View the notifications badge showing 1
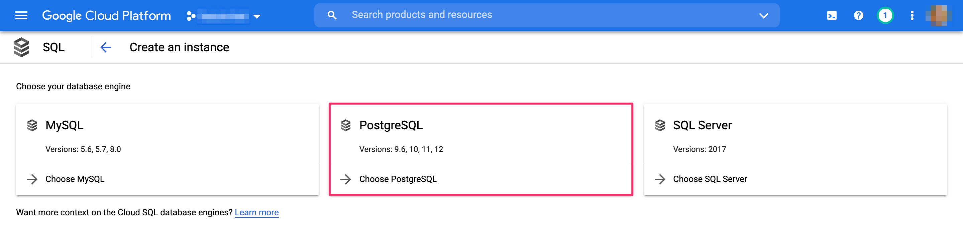This screenshot has height=230, width=963. 885,16
